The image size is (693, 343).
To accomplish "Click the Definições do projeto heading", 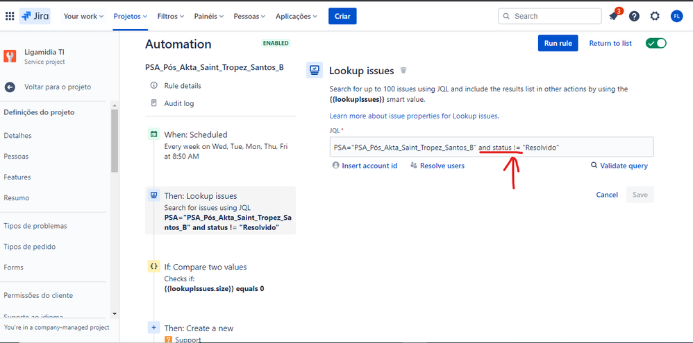I will tap(39, 112).
